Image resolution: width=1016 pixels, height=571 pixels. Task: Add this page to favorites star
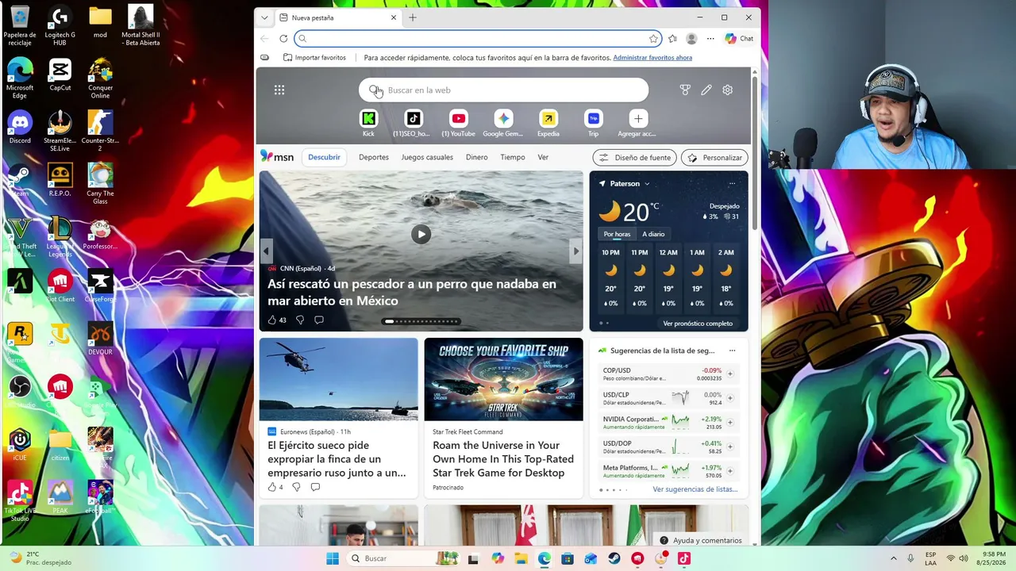point(653,39)
